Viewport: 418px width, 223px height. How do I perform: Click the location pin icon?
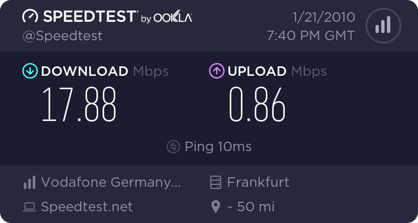216,207
